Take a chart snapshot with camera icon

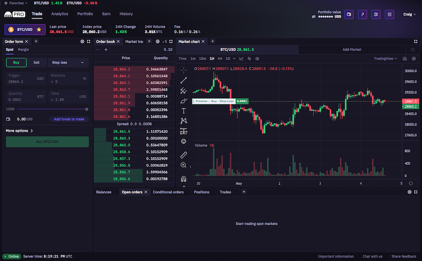coord(405,59)
